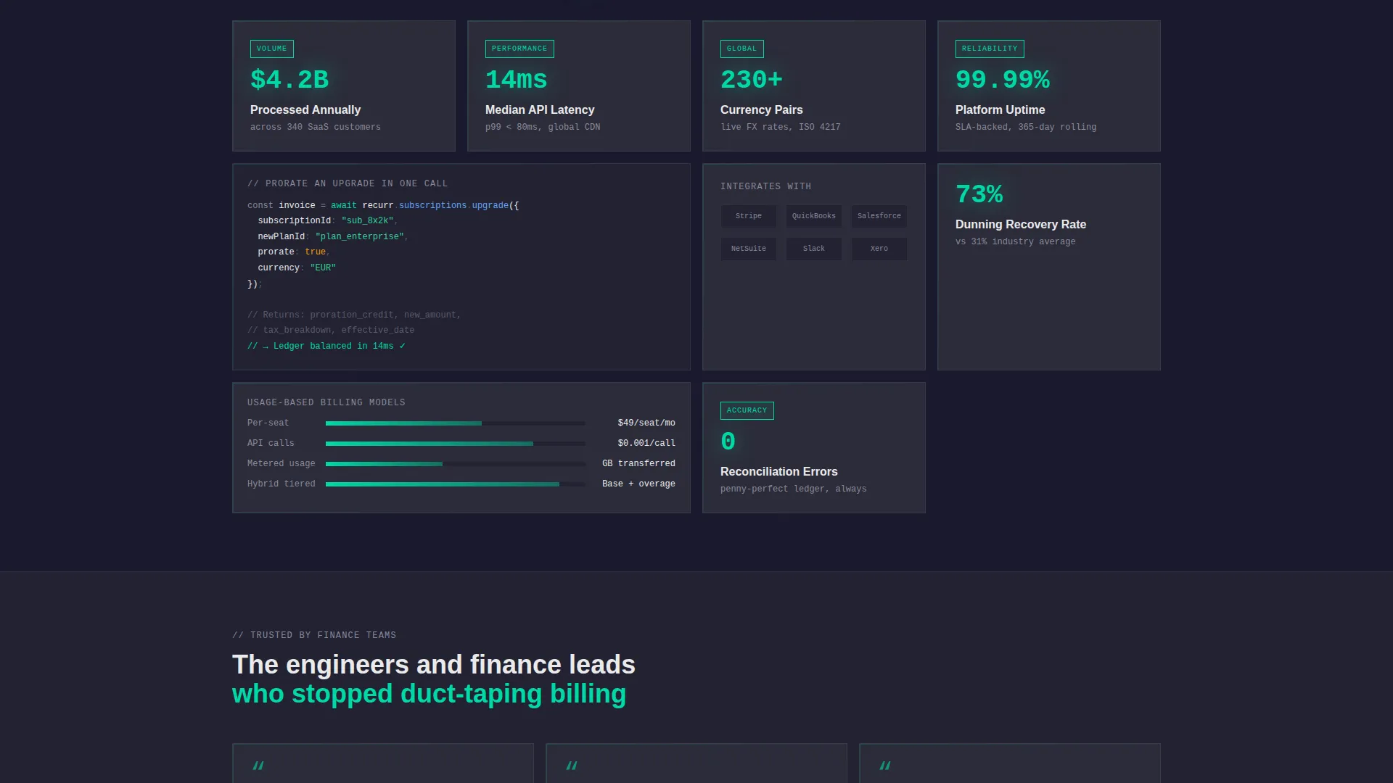
Task: Click the 'GB transferred' label
Action: click(x=638, y=463)
